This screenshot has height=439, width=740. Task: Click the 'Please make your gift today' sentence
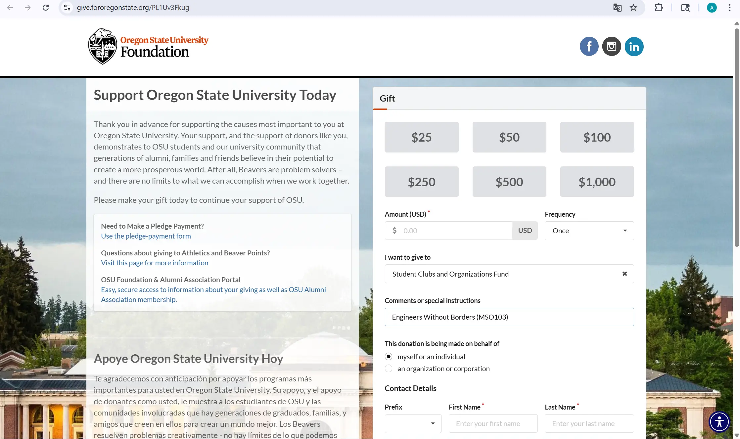pyautogui.click(x=199, y=200)
